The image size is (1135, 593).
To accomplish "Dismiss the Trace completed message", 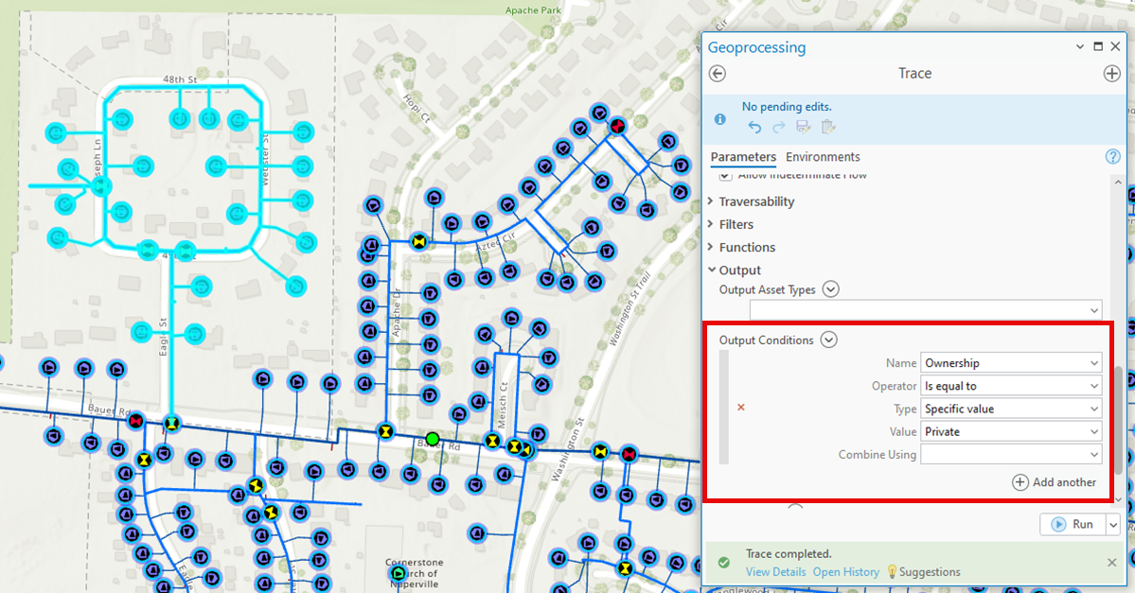I will tap(1112, 562).
